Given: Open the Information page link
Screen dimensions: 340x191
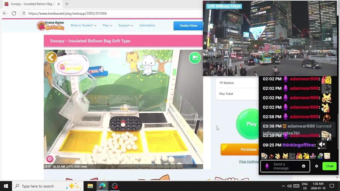Looking at the screenshot, I should tap(147, 25).
